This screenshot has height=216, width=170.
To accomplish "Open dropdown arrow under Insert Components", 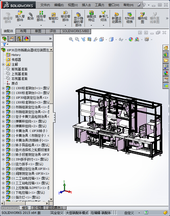I will (x=20, y=26).
